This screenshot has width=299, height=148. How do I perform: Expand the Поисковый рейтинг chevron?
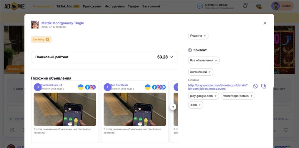(172, 57)
